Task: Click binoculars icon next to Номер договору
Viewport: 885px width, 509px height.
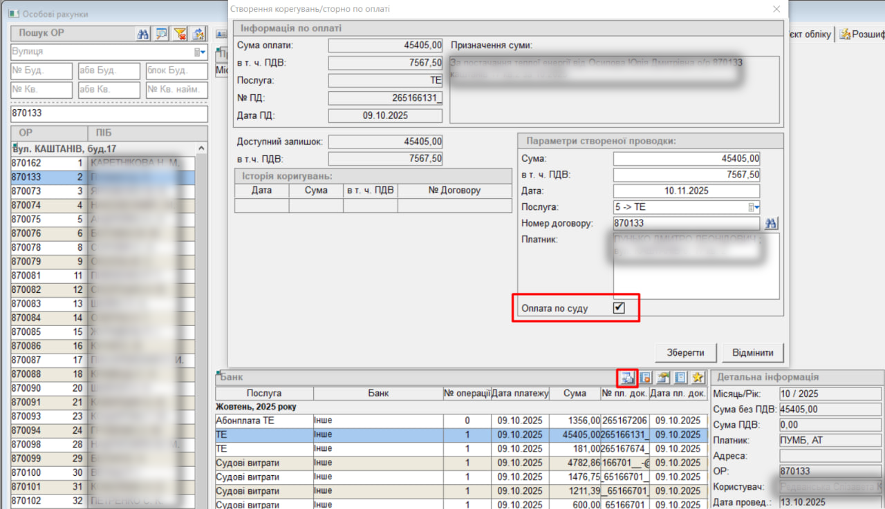Action: pos(771,223)
